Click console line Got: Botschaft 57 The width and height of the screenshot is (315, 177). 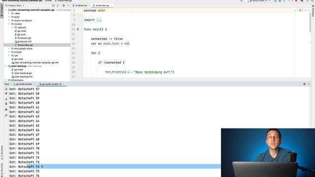click(24, 89)
